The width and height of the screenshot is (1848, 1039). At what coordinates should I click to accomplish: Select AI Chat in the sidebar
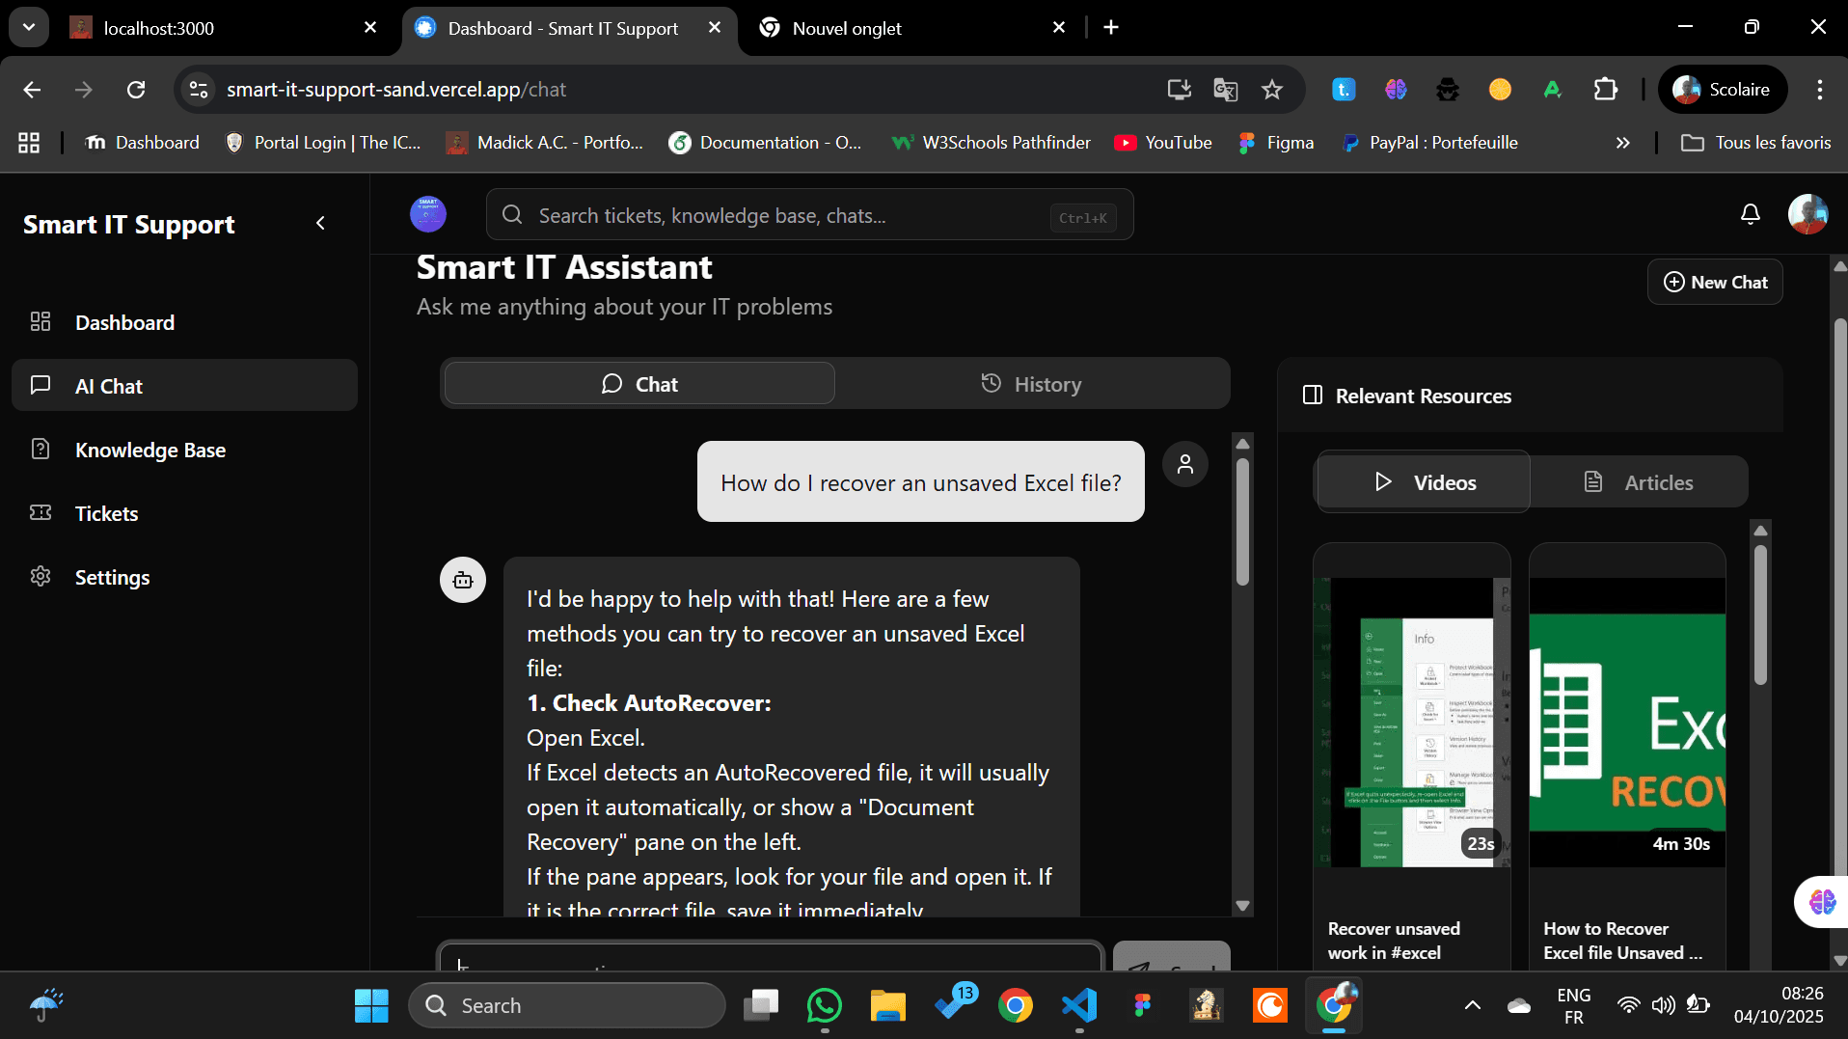(184, 386)
